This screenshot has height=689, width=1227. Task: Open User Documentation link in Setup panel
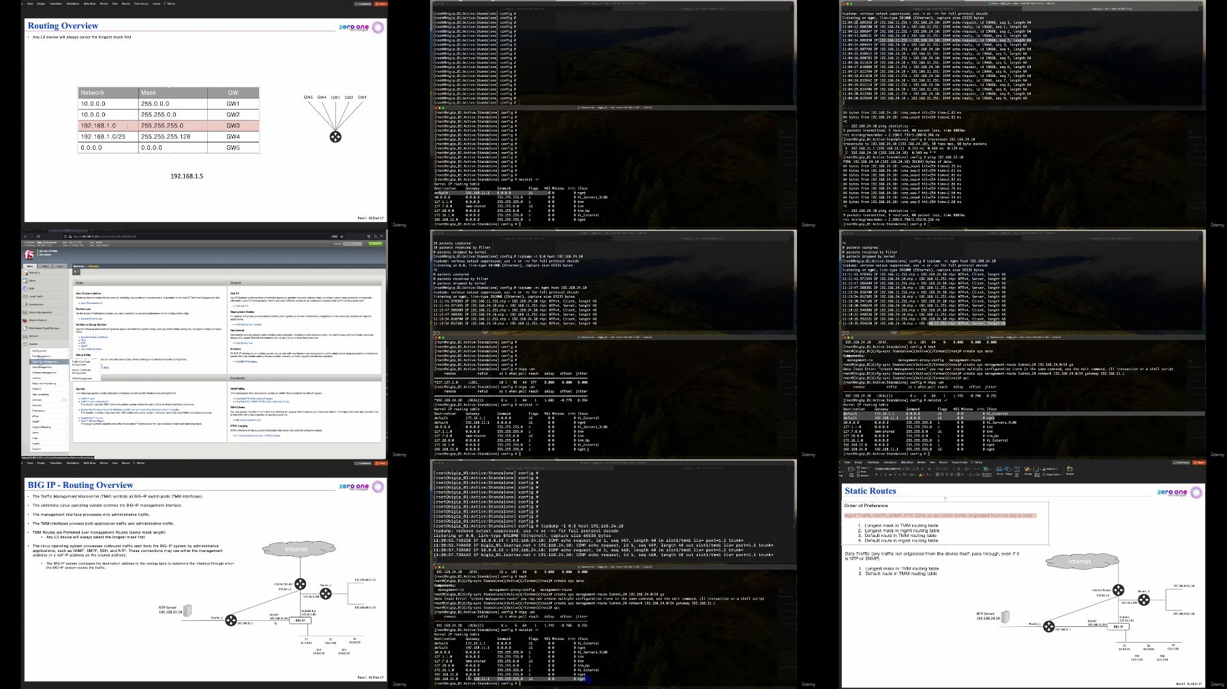click(x=91, y=303)
